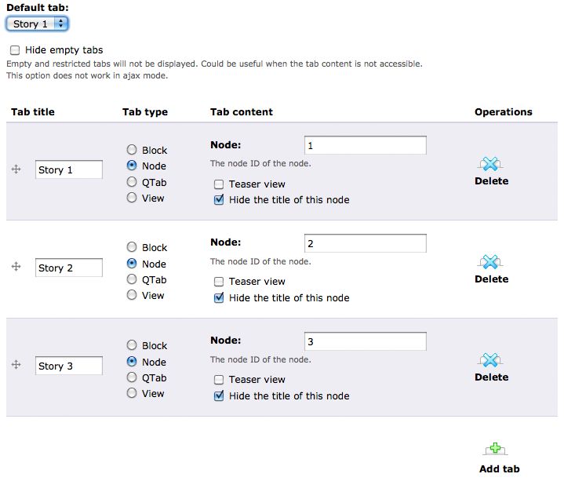Enable the Hide empty tabs checkbox

coord(15,50)
